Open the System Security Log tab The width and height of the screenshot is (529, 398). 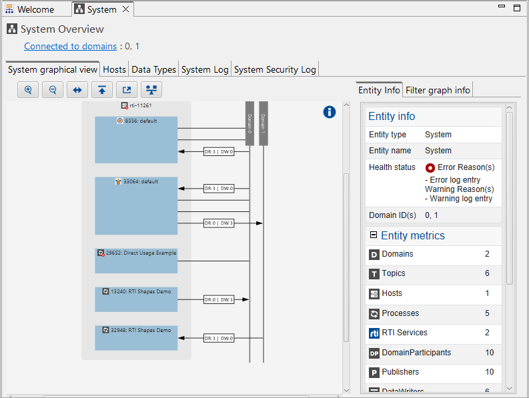(x=275, y=69)
